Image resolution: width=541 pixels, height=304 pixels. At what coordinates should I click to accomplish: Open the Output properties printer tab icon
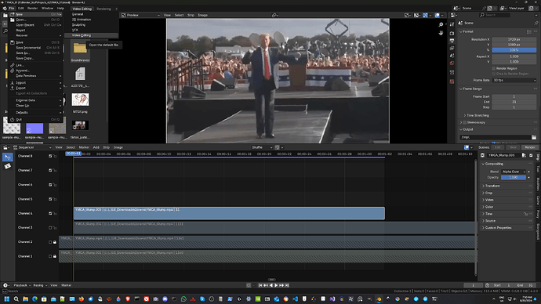[x=452, y=41]
